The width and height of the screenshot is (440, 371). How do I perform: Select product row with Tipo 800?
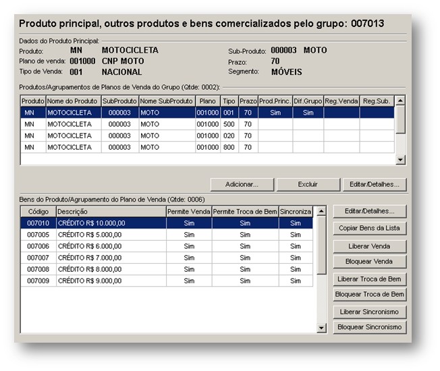[207, 147]
